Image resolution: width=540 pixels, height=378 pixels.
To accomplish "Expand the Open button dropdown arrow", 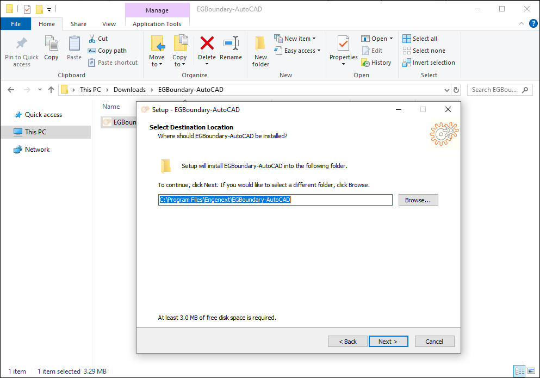I will click(391, 39).
